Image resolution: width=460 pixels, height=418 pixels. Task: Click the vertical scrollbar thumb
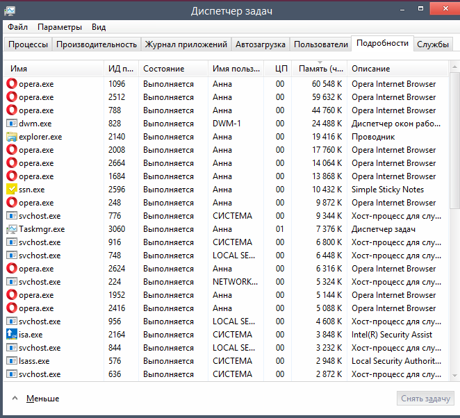[454, 141]
